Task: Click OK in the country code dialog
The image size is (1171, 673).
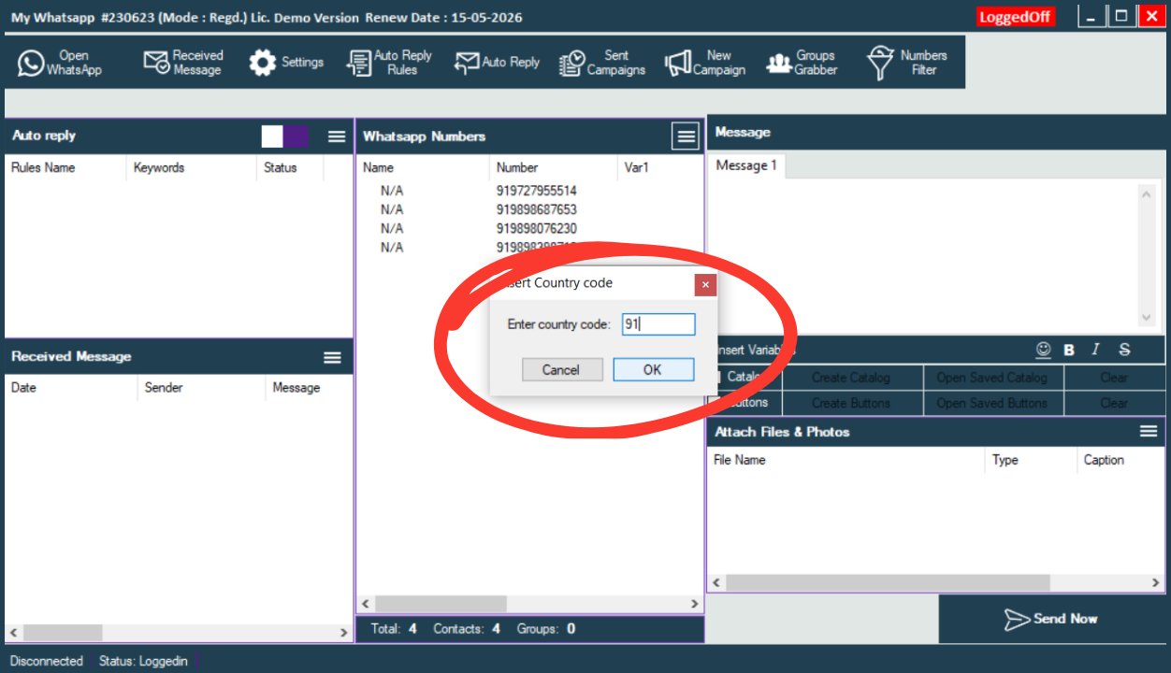Action: tap(653, 370)
